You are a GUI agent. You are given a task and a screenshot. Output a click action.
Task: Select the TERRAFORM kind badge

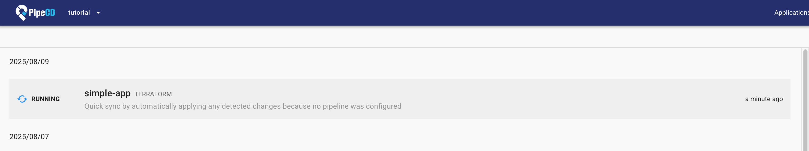coord(153,94)
